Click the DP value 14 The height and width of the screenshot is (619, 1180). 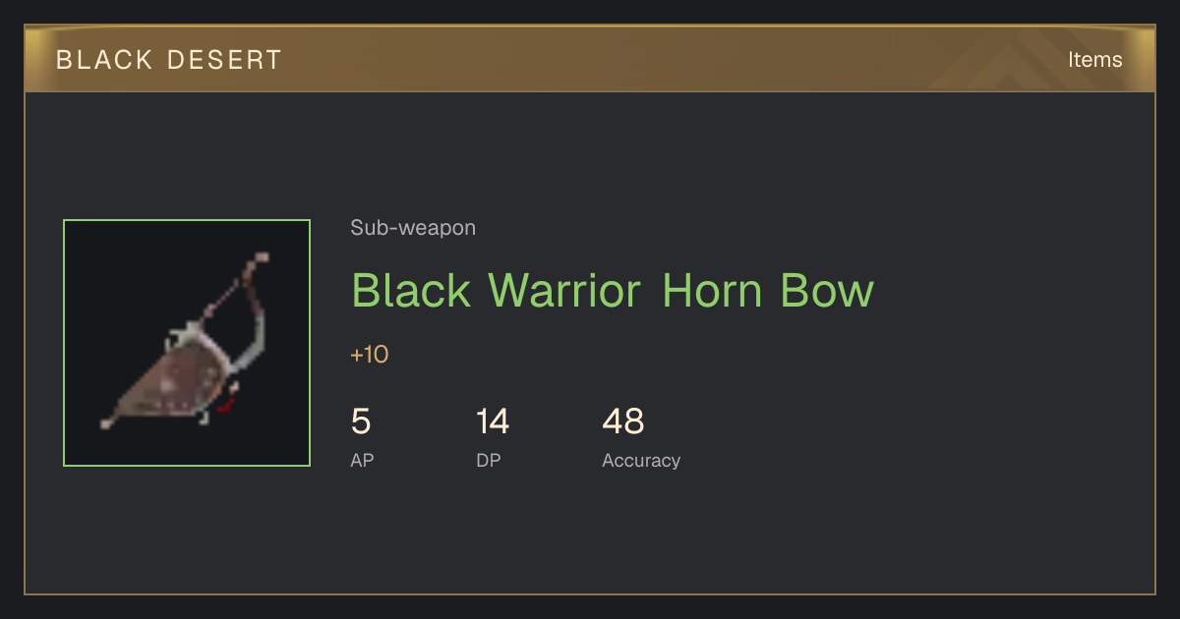pos(493,422)
